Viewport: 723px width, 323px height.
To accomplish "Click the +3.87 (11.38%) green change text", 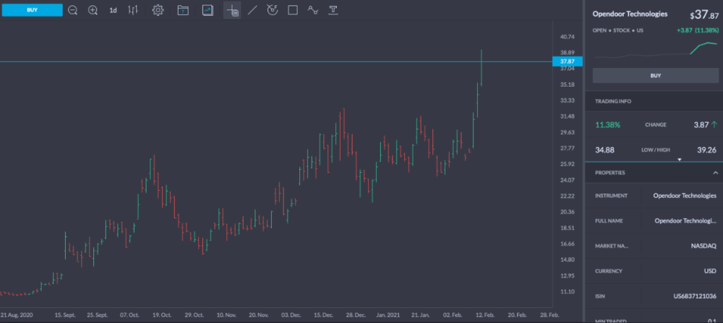I will [x=697, y=30].
